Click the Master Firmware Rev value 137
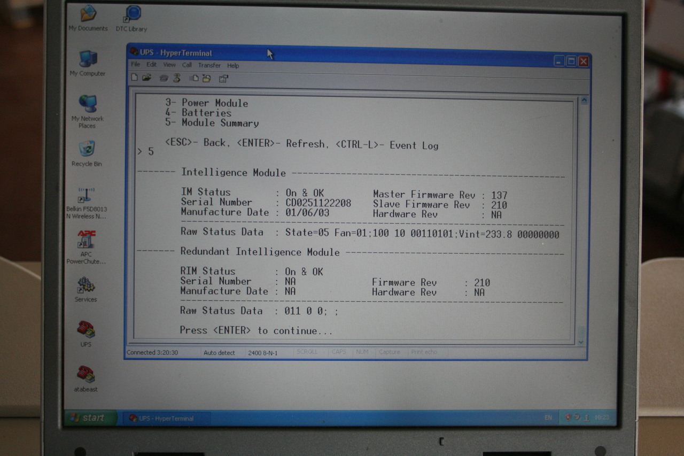 (x=499, y=196)
